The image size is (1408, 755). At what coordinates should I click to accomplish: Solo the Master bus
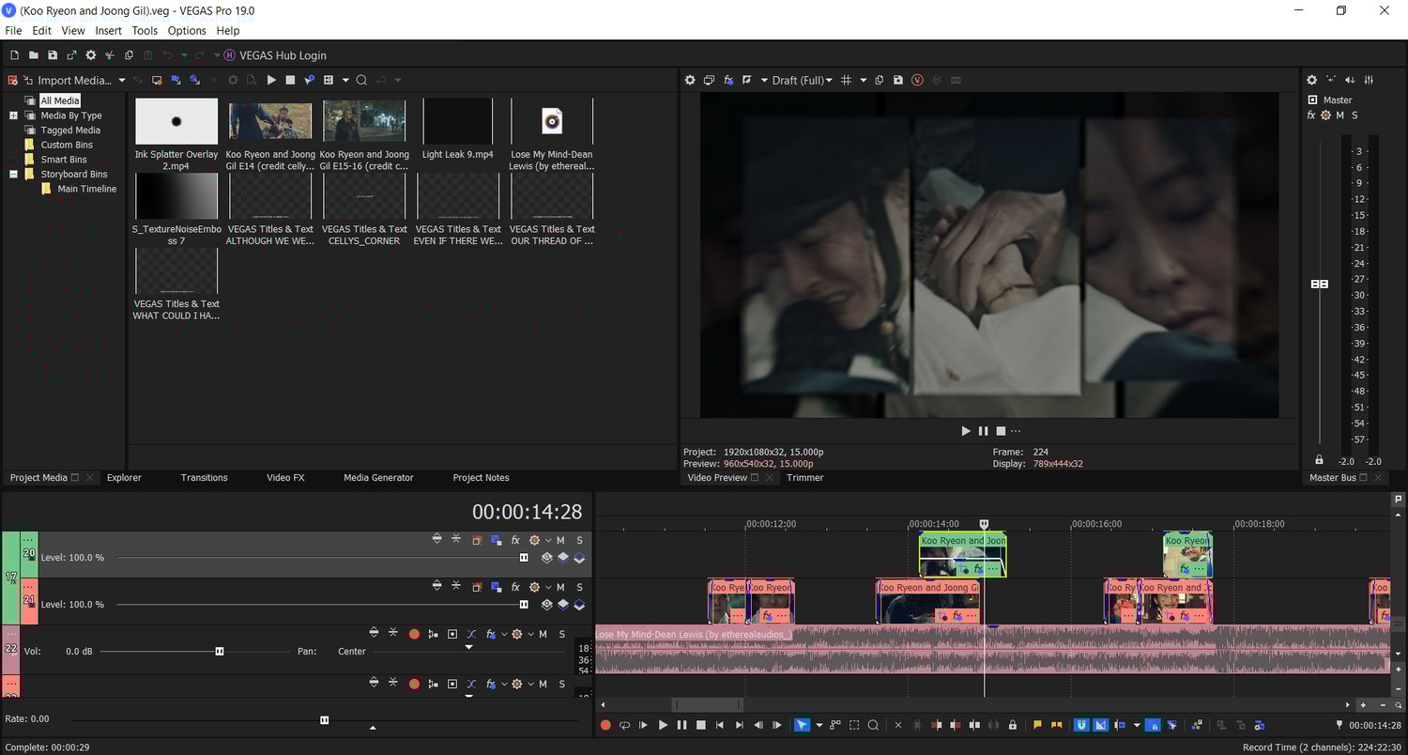[x=1354, y=116]
